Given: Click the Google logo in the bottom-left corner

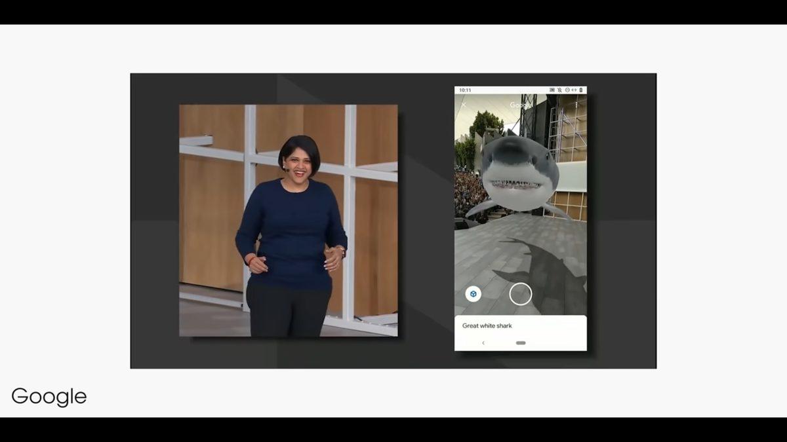Looking at the screenshot, I should coord(49,396).
